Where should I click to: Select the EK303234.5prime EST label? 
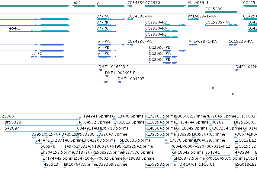[x=226, y=128]
